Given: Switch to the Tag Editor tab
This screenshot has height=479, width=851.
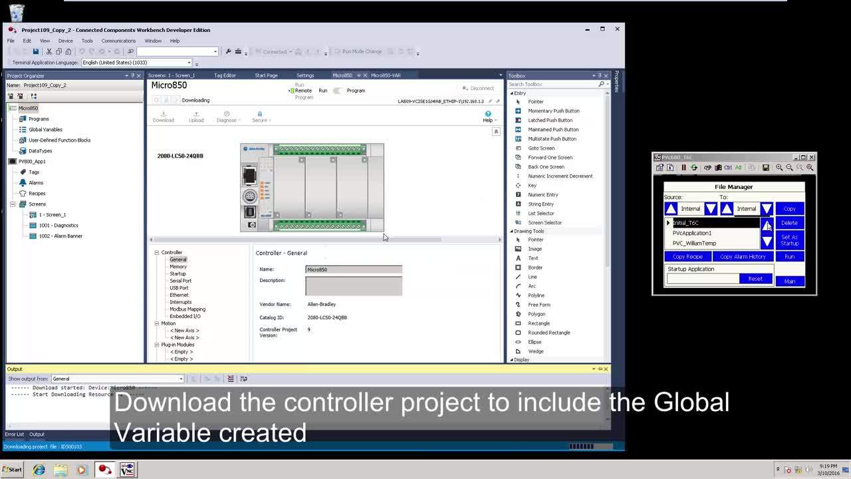Looking at the screenshot, I should [x=225, y=75].
